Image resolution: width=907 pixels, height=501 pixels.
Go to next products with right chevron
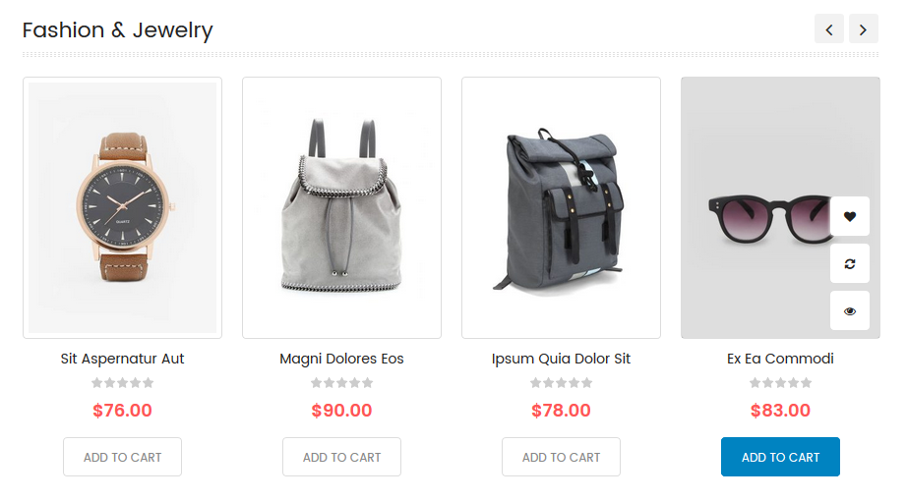[x=863, y=28]
